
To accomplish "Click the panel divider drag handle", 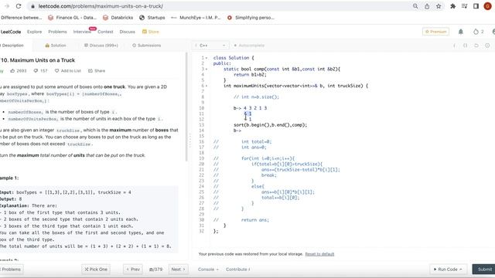I will click(x=190, y=141).
